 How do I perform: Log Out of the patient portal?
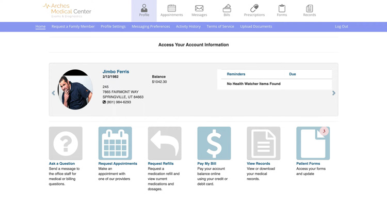(x=342, y=26)
